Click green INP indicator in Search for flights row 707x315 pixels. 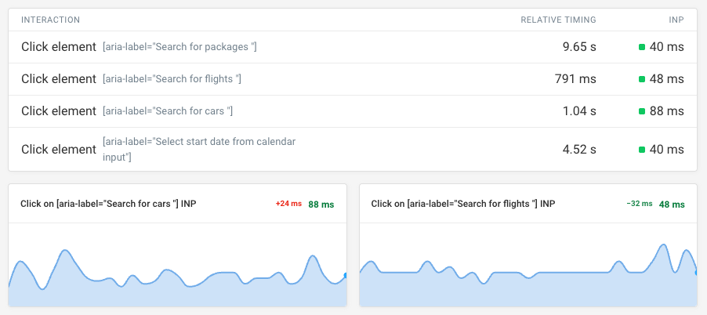(x=642, y=79)
